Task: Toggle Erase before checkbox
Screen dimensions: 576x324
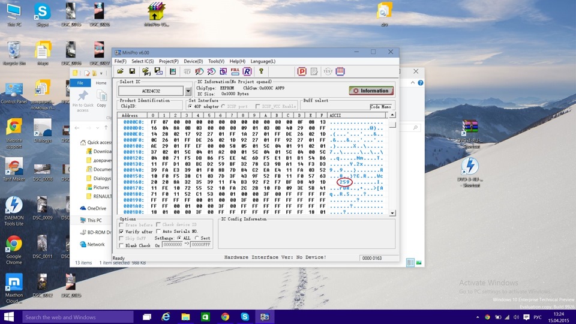Action: (121, 224)
